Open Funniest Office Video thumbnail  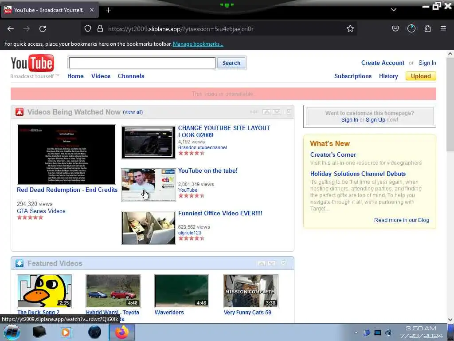(x=148, y=228)
